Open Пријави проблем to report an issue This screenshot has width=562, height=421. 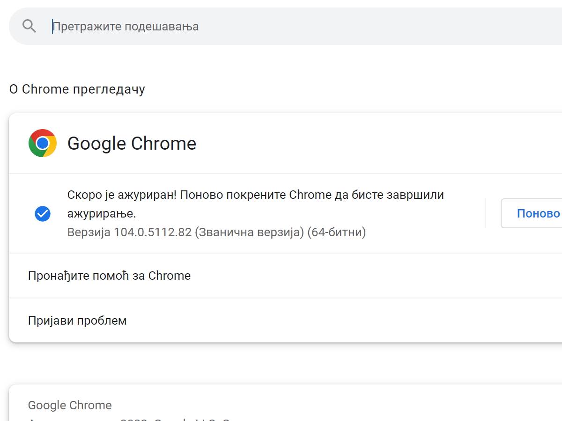77,320
